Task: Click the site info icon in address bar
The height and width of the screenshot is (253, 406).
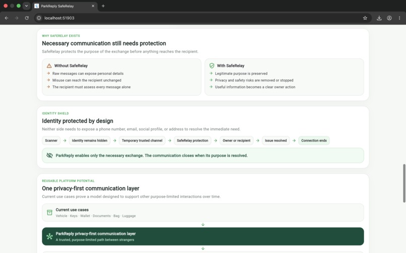Action: (39, 18)
